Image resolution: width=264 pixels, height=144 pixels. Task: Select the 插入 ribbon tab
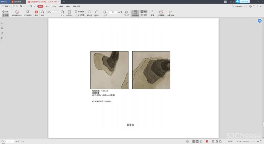pos(47,6)
